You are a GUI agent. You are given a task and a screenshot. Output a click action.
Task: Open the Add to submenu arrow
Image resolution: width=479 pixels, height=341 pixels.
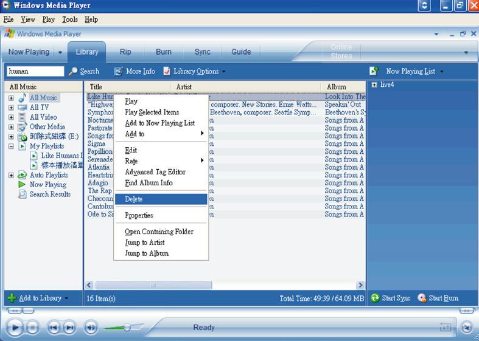tap(202, 133)
